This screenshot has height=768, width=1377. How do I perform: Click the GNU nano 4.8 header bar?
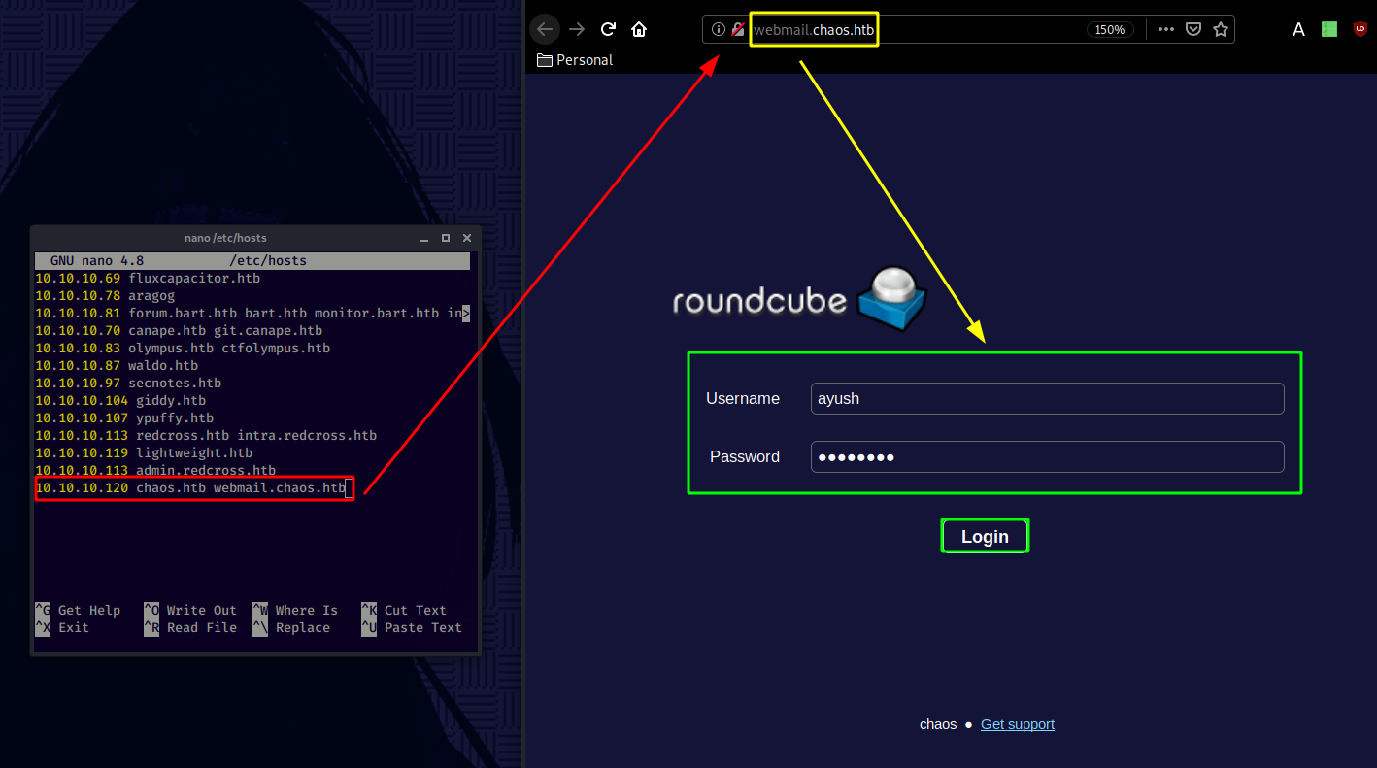coord(252,261)
